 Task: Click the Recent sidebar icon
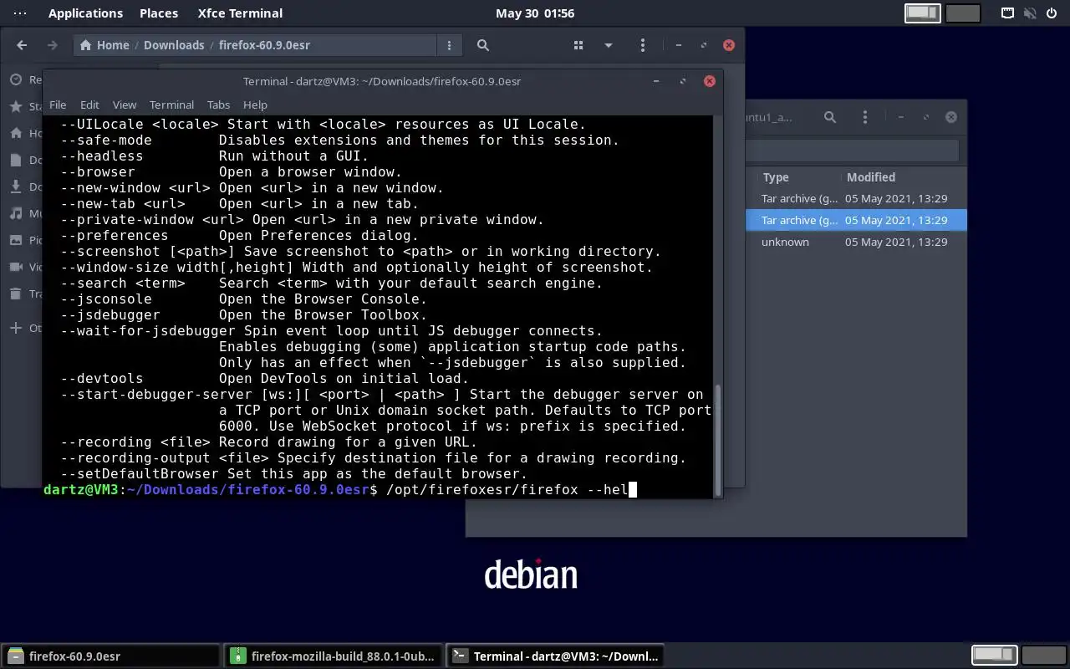(x=16, y=79)
